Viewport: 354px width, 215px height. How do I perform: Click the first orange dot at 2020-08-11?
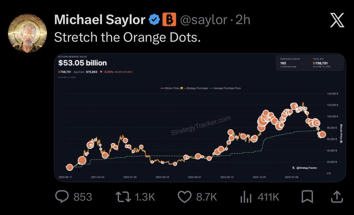(70, 167)
